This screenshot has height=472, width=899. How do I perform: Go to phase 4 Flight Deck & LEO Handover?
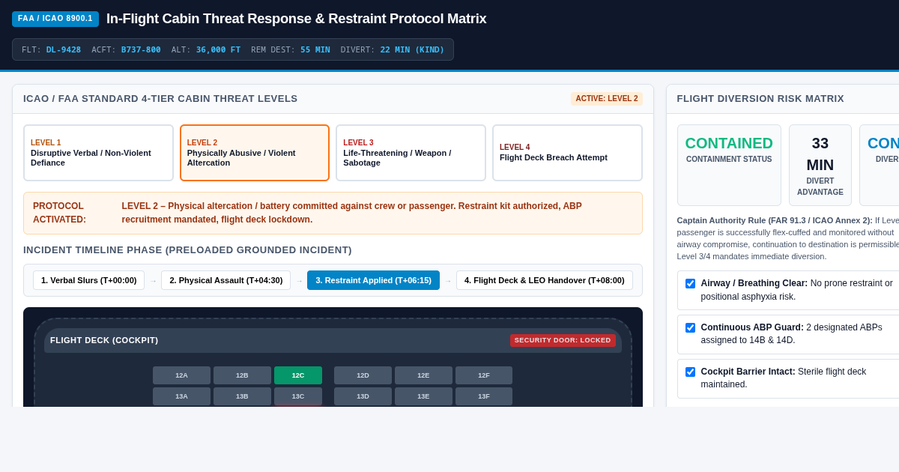click(x=545, y=280)
